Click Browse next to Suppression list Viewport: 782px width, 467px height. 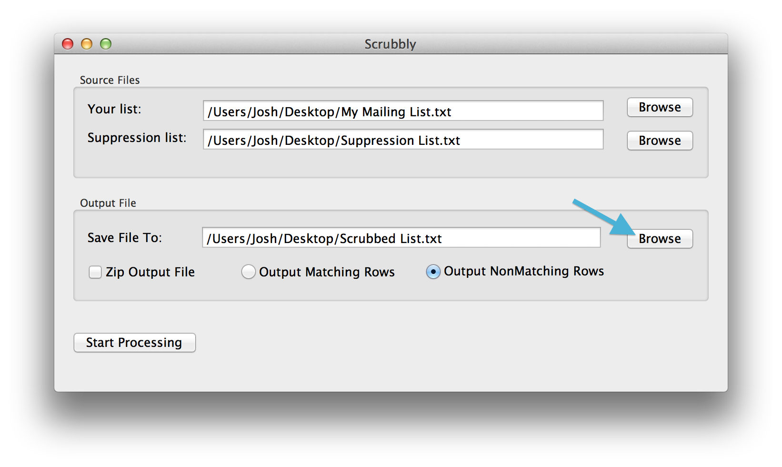click(660, 141)
